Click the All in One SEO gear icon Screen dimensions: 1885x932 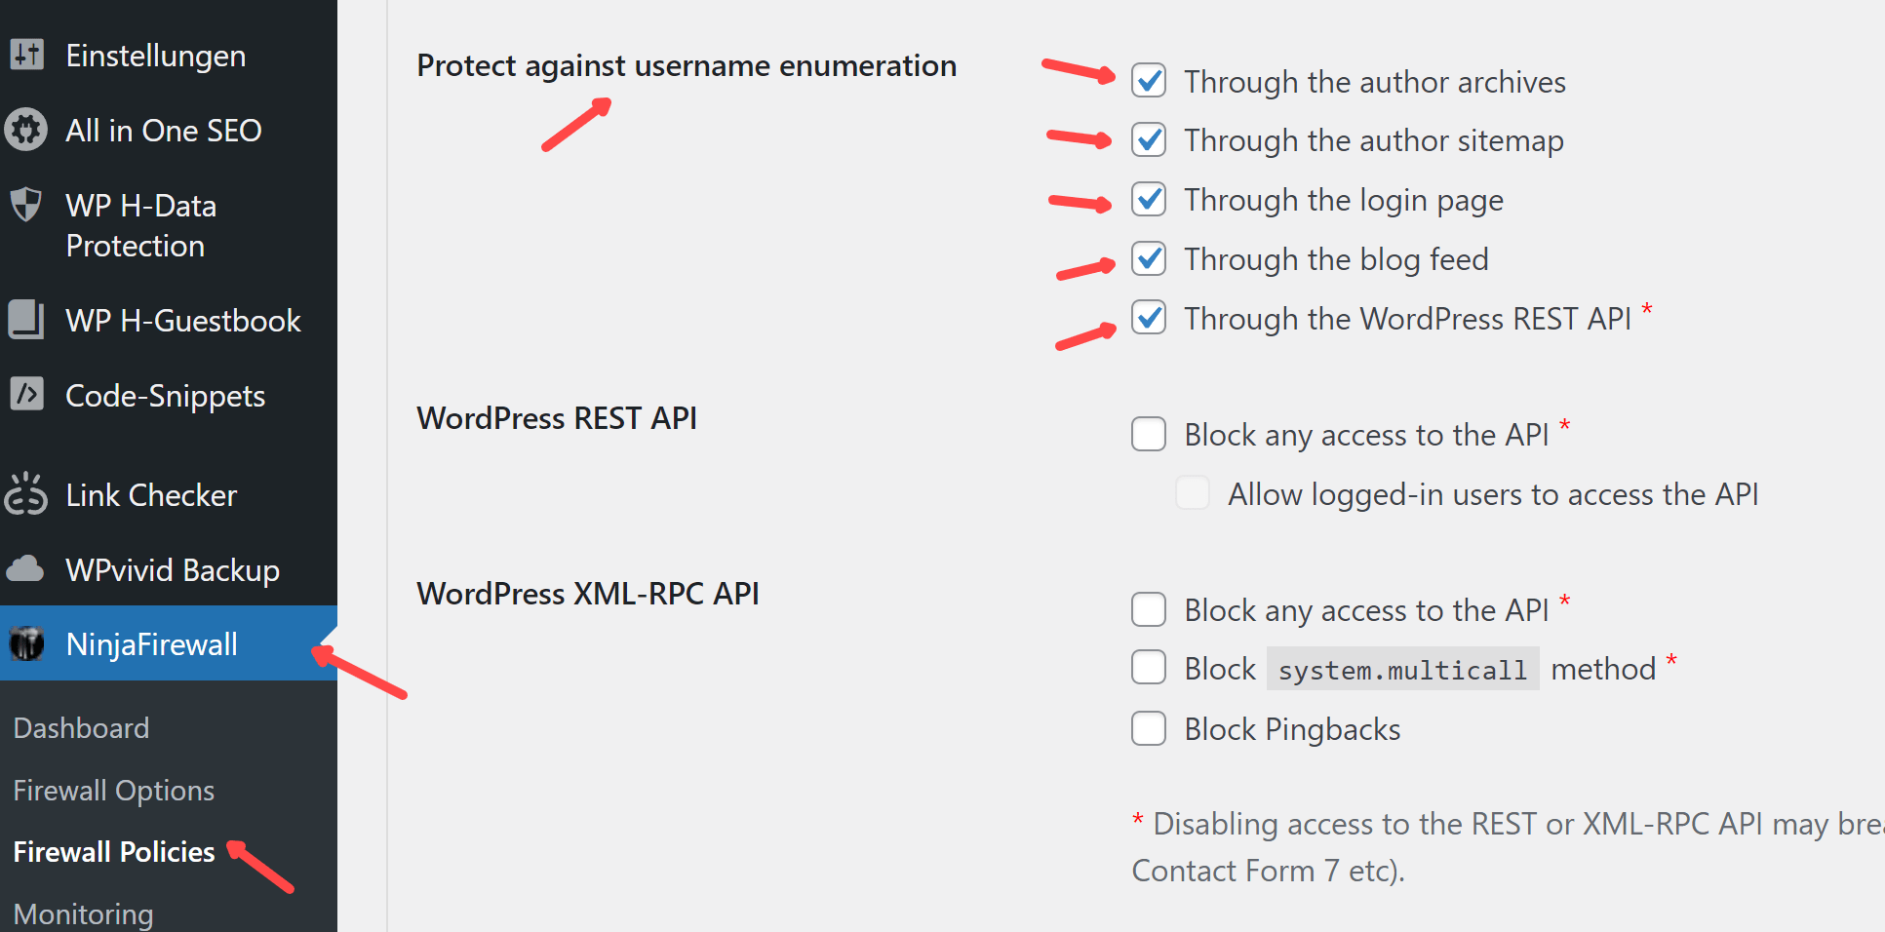[x=26, y=130]
